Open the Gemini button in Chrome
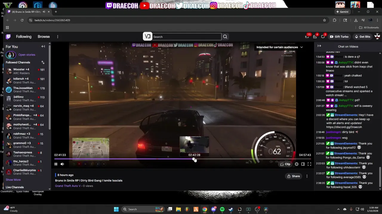Screen dimensions: 382x214 [342, 12]
